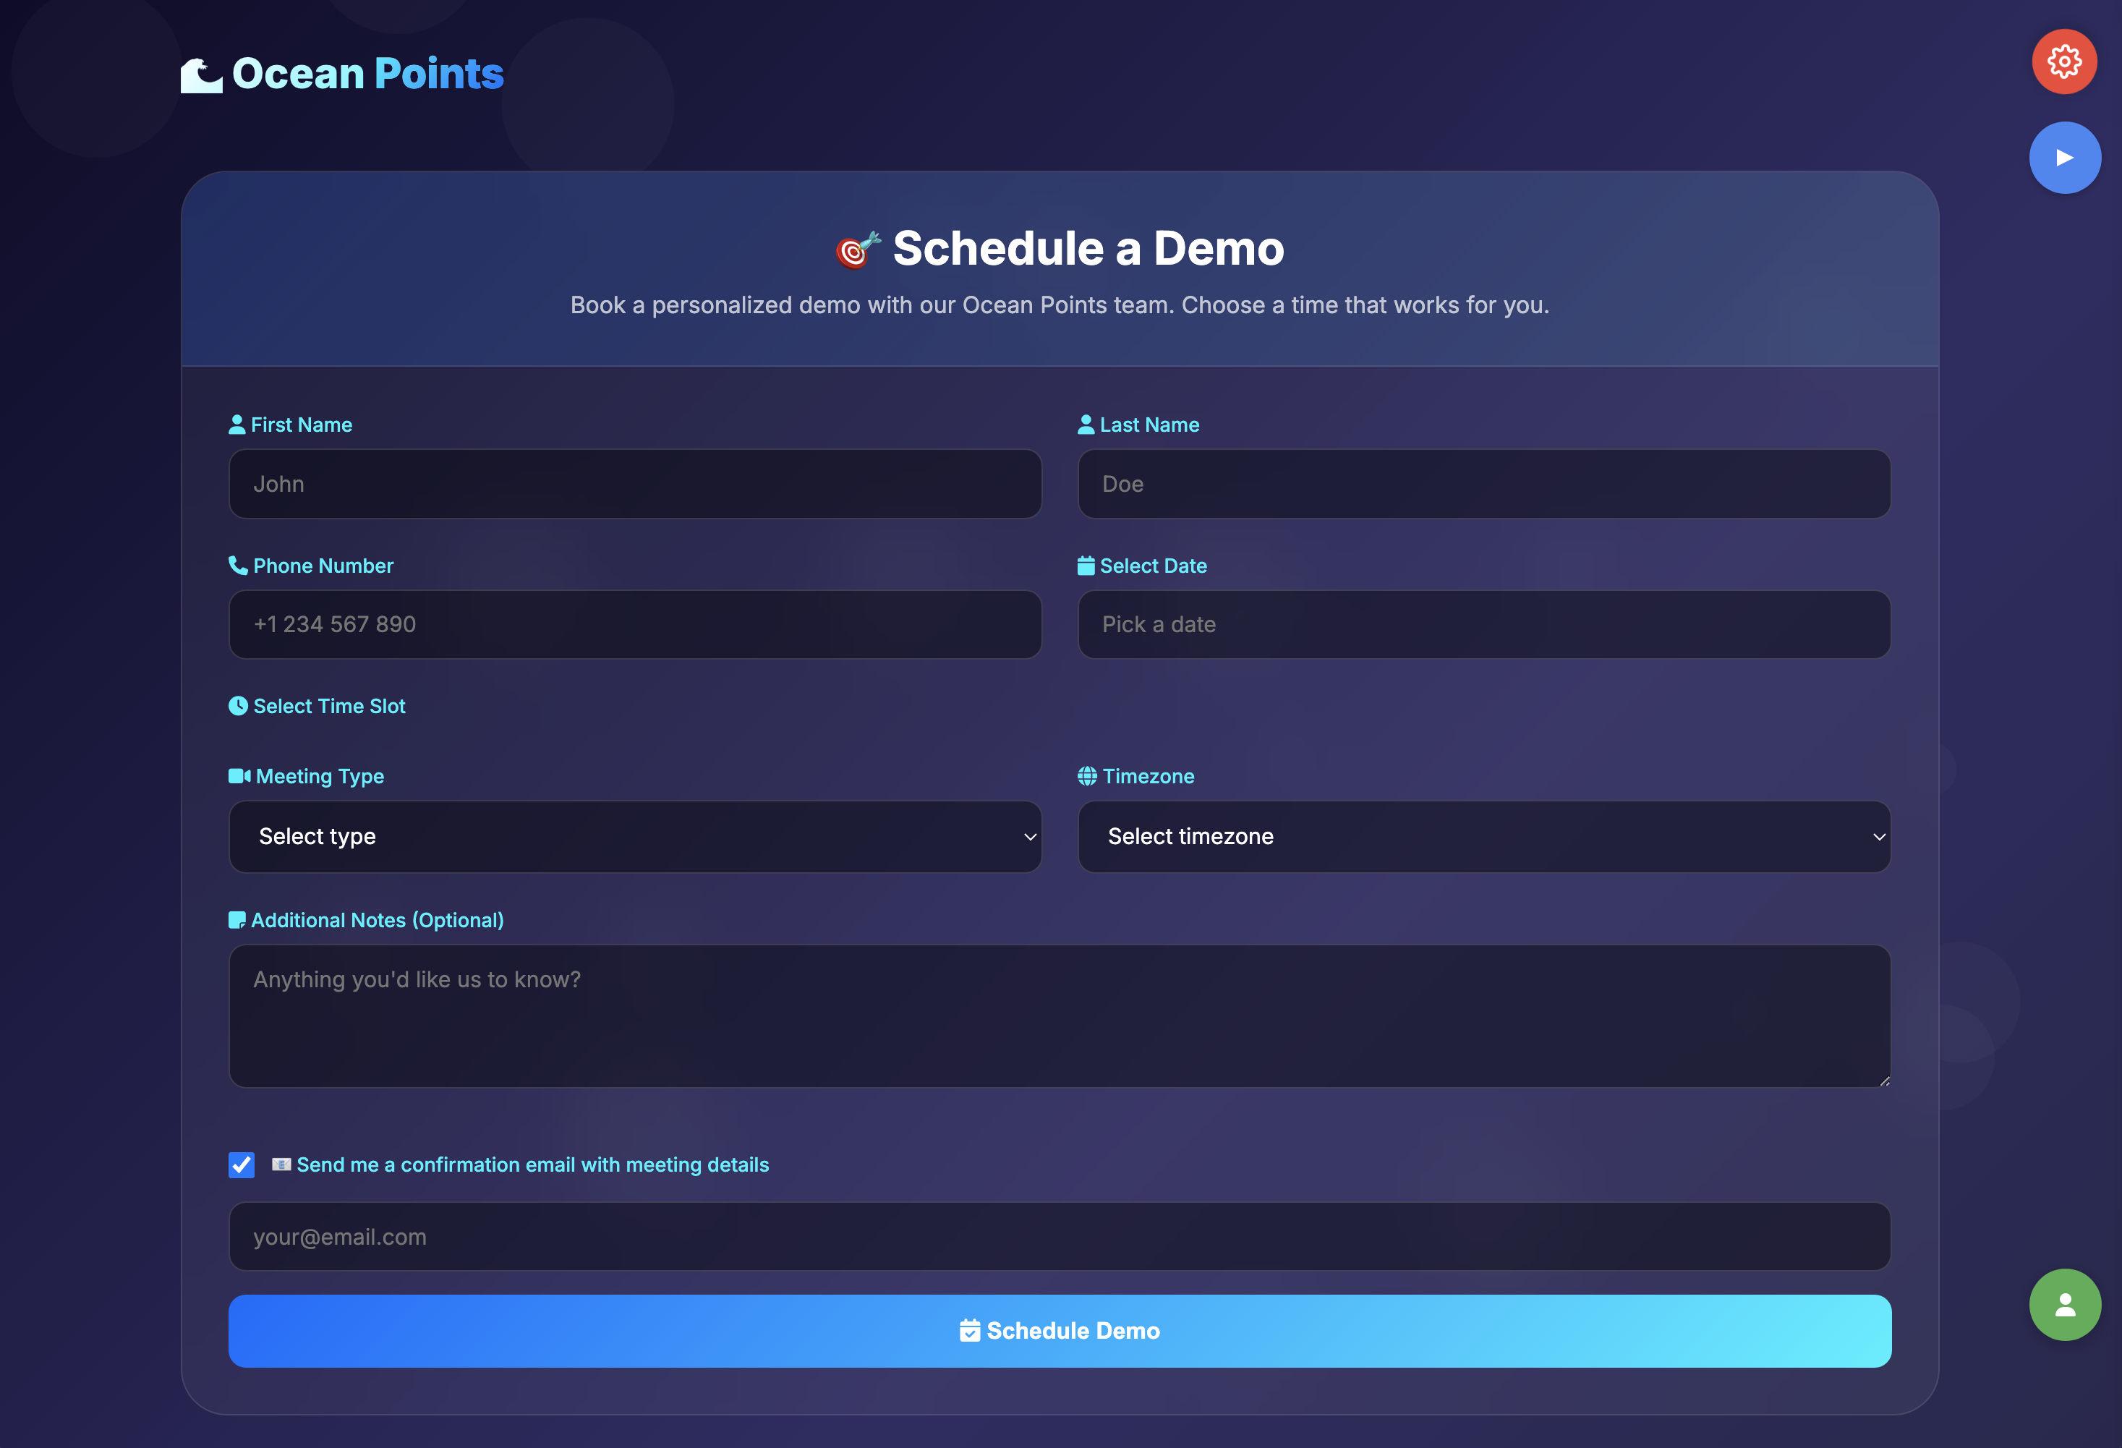Click the Ocean Points wave logo icon

pyautogui.click(x=201, y=75)
